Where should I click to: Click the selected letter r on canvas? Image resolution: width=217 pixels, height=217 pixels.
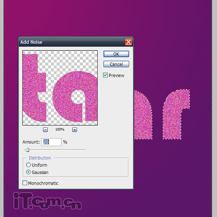point(176,114)
